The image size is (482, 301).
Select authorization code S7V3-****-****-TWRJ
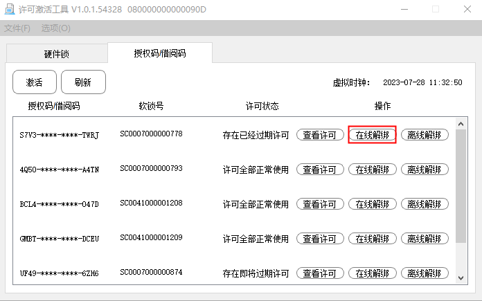click(x=60, y=135)
